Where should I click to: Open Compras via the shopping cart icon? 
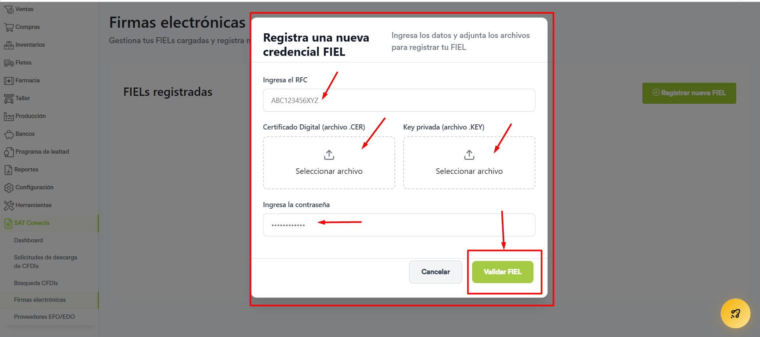[x=9, y=27]
